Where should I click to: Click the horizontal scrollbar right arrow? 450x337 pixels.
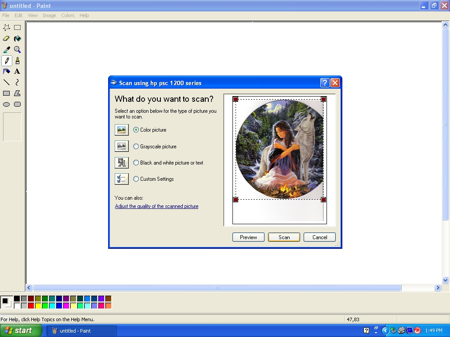[x=438, y=288]
